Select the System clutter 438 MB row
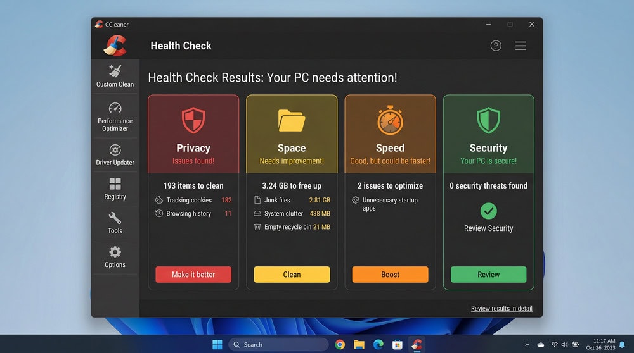 pos(292,213)
